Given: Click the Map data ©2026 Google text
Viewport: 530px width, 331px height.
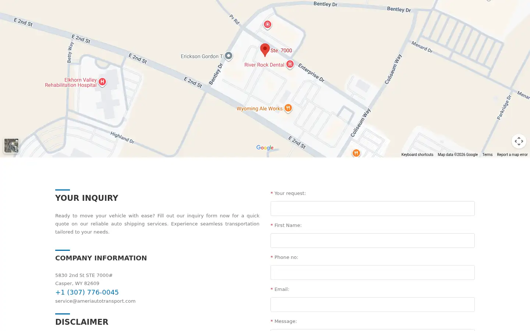Looking at the screenshot, I should 457,155.
